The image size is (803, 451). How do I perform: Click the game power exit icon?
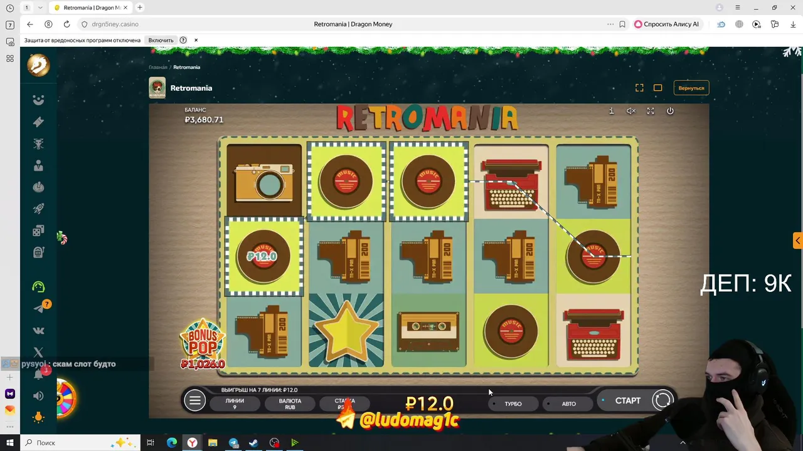click(670, 111)
